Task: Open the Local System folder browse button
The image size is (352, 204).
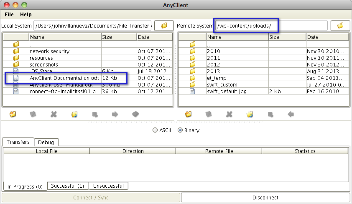Action: click(x=164, y=25)
